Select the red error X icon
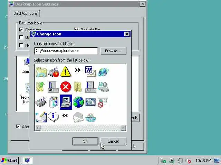This screenshot has height=165, width=221. (66, 87)
